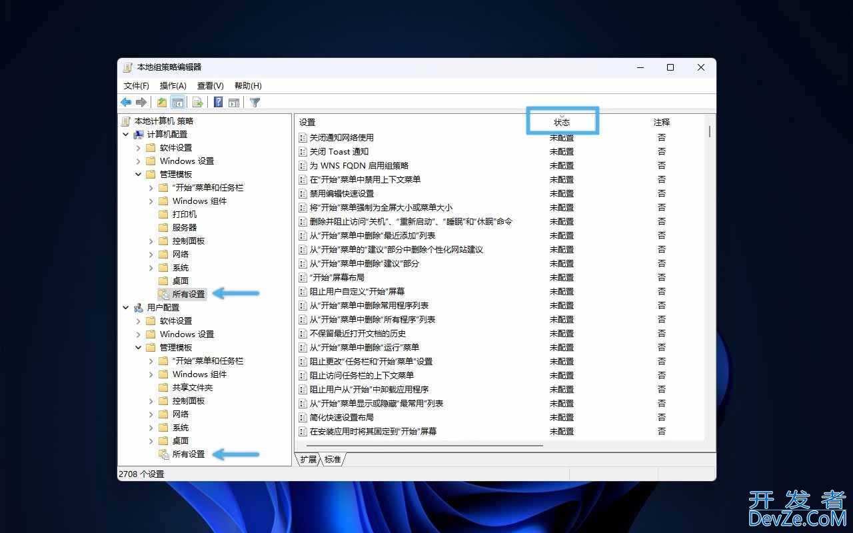Expand Windows 设置 under 计算机配置
Screen dimensions: 853x533
click(139, 161)
